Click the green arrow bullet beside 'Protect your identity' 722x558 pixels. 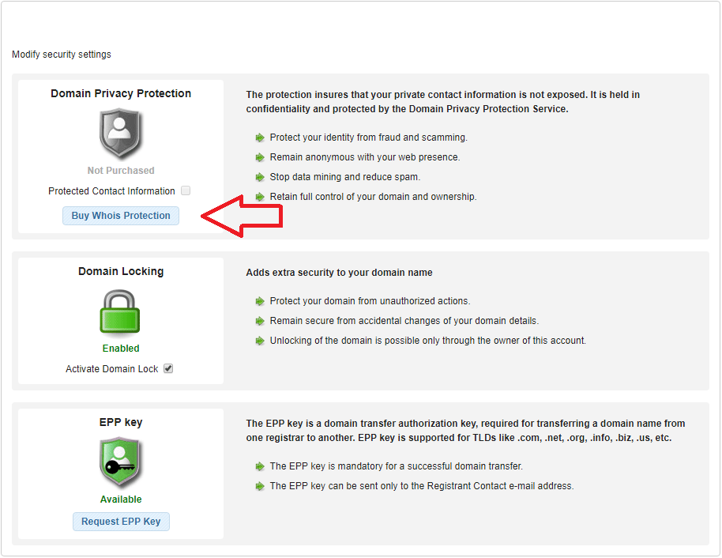click(x=260, y=138)
